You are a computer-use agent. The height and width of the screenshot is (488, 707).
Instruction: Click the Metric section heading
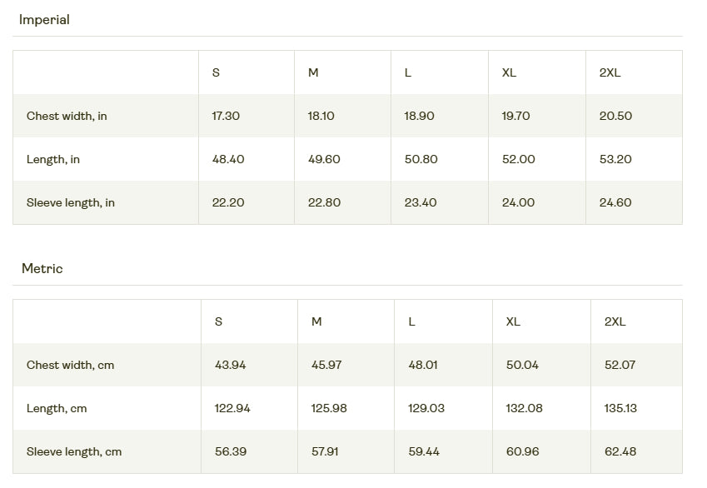click(42, 268)
